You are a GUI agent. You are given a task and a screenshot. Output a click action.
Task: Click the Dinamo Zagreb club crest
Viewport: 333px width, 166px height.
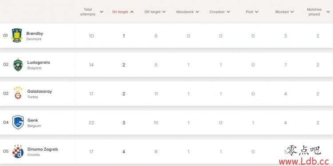[18, 151]
